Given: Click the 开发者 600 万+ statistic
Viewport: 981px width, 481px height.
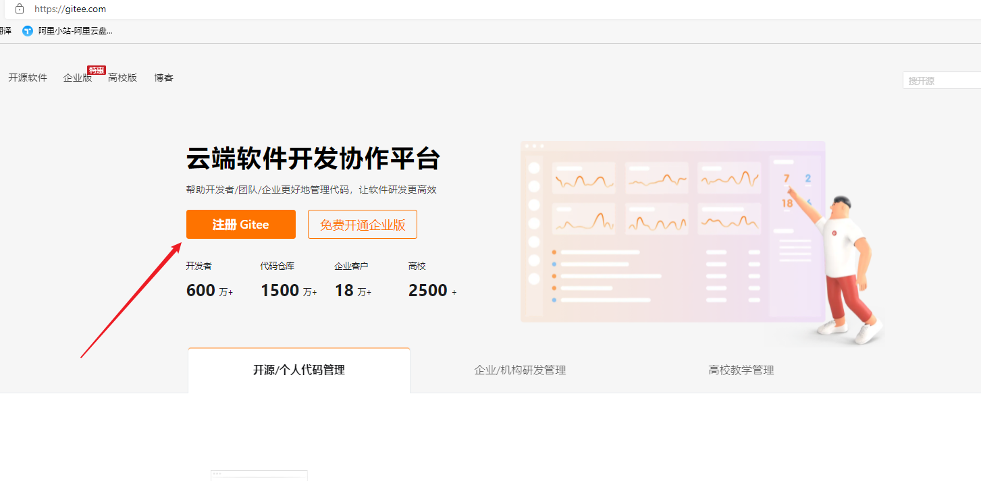Looking at the screenshot, I should (210, 280).
